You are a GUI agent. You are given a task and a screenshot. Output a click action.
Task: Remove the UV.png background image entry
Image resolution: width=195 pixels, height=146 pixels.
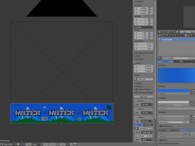(151, 117)
